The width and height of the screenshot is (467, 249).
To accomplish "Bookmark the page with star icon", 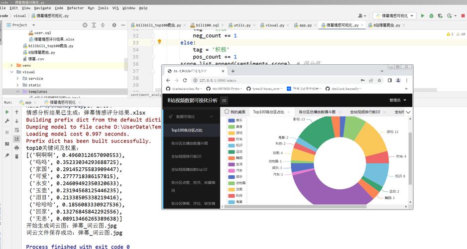I will pos(379,80).
